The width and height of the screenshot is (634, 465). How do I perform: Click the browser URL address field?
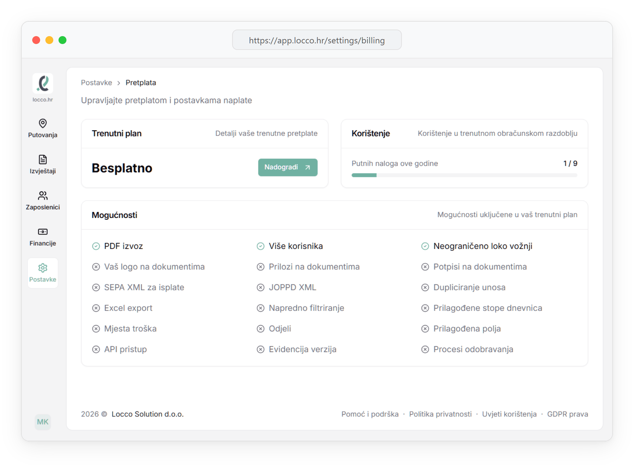[317, 40]
